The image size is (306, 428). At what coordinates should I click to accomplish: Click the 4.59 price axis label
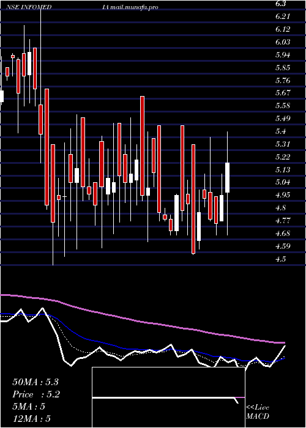point(283,246)
